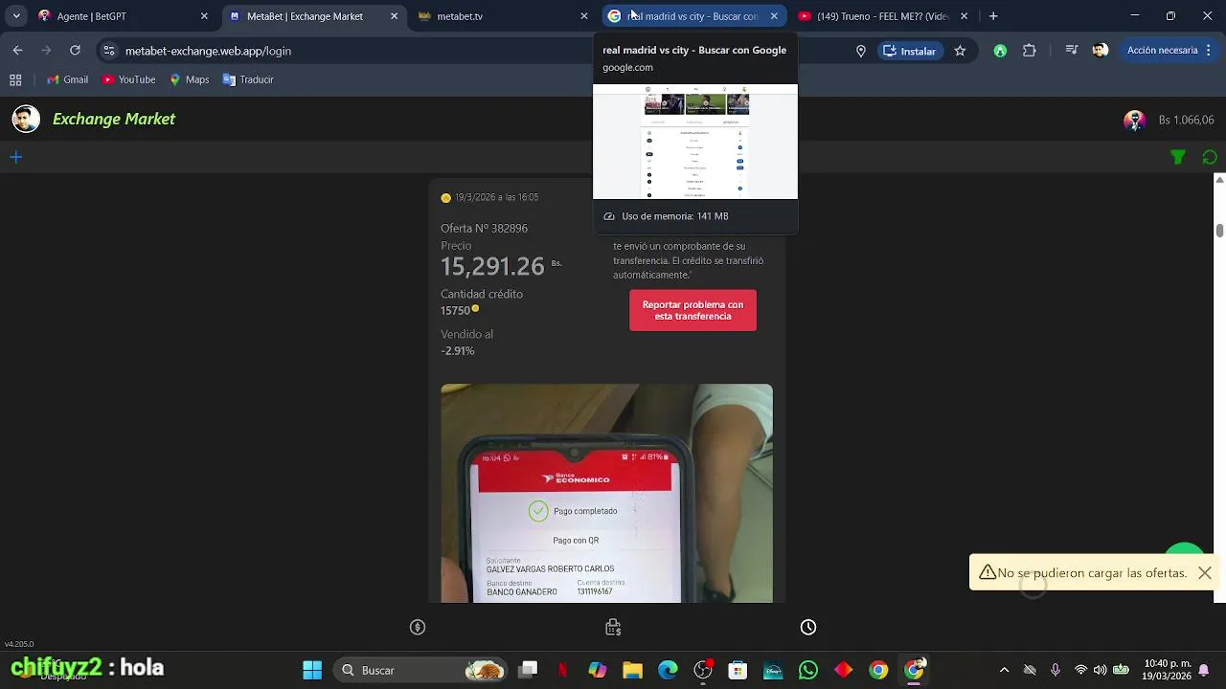1226x689 pixels.
Task: Click the 19/3/2026 a las 16:05 date
Action: pos(496,197)
